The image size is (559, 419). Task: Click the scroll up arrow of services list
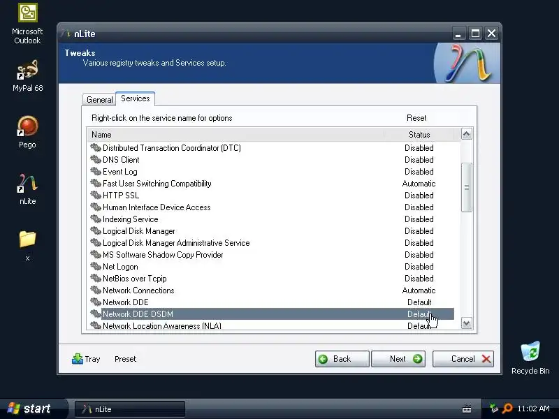[466, 134]
